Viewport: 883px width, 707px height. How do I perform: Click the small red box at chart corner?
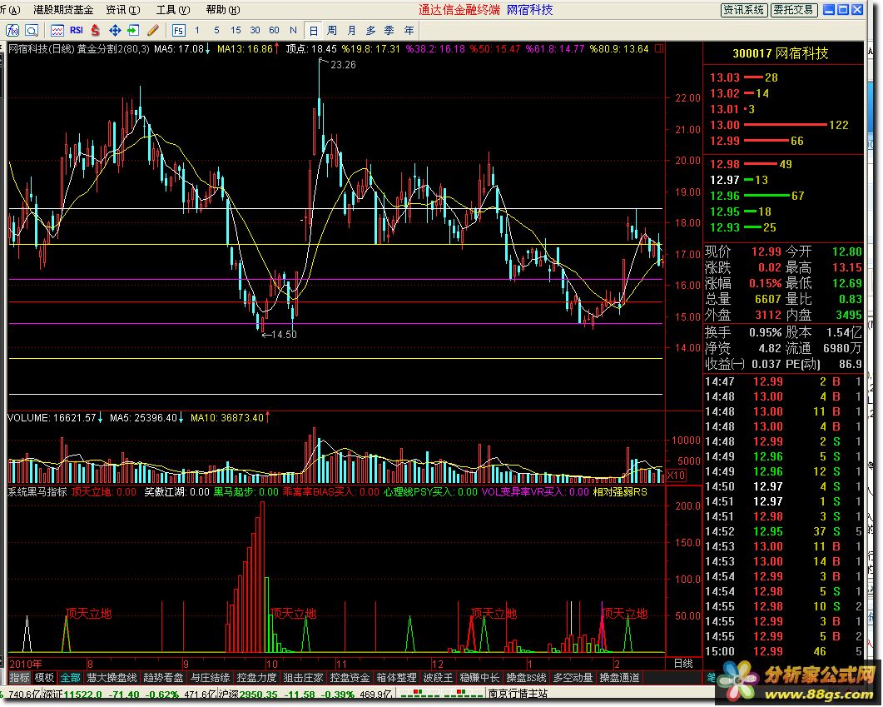(x=659, y=48)
